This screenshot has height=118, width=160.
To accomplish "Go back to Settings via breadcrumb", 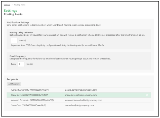I will pos(7,5).
